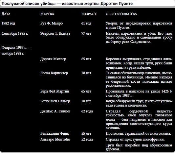Image resolution: width=175 pixels, height=153 pixels.
Task: Select victim name 'Леона Карпентер'
Action: 54,73
